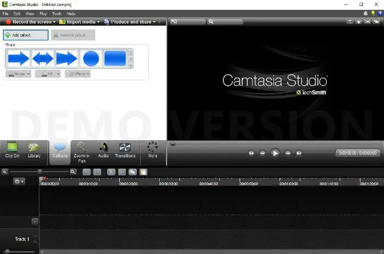Click the timeline Redo button

tap(97, 172)
